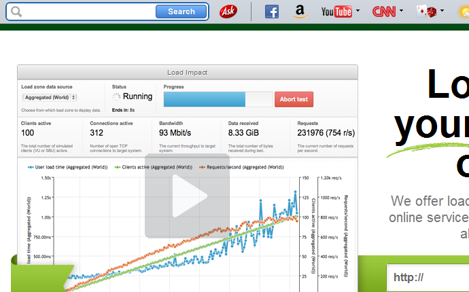Open the Aggregated (World) load zone dropdown
469x292 pixels.
click(x=50, y=97)
